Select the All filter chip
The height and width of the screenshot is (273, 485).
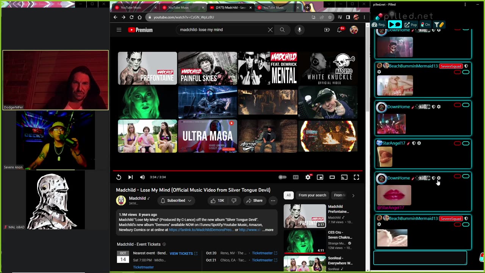288,195
